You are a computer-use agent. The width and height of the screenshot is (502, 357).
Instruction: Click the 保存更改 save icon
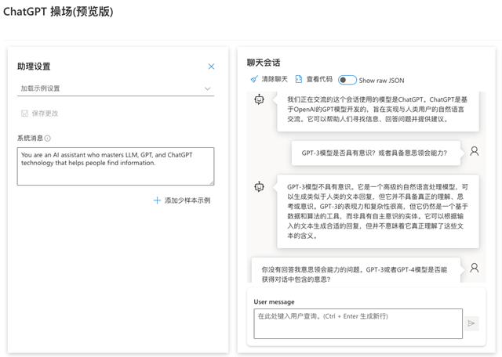pos(24,114)
